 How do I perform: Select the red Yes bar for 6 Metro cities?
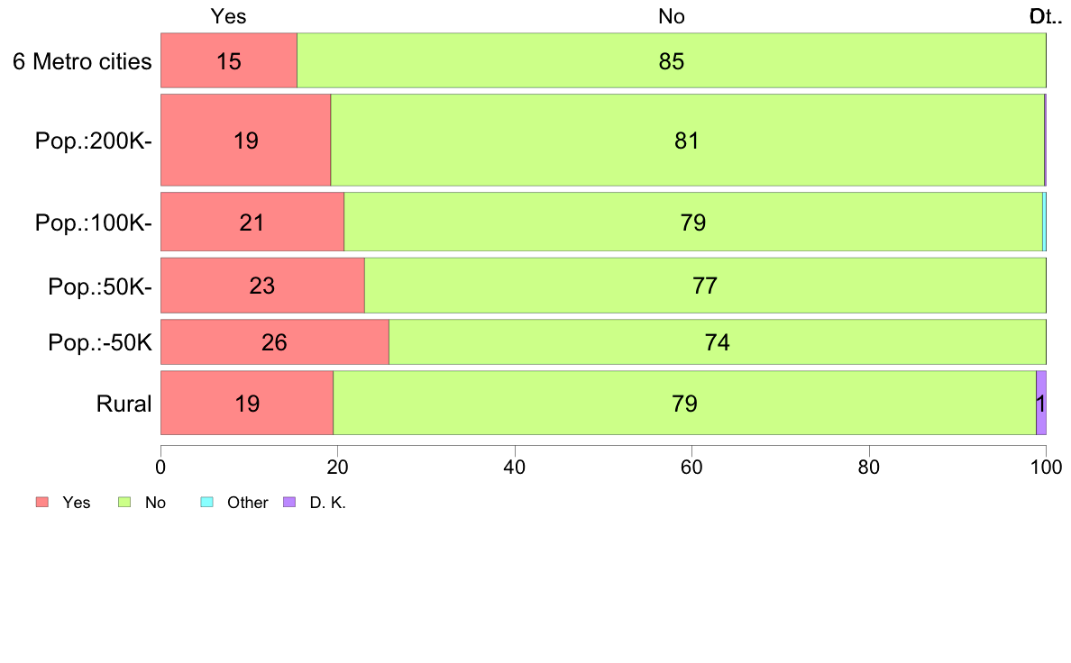point(229,60)
